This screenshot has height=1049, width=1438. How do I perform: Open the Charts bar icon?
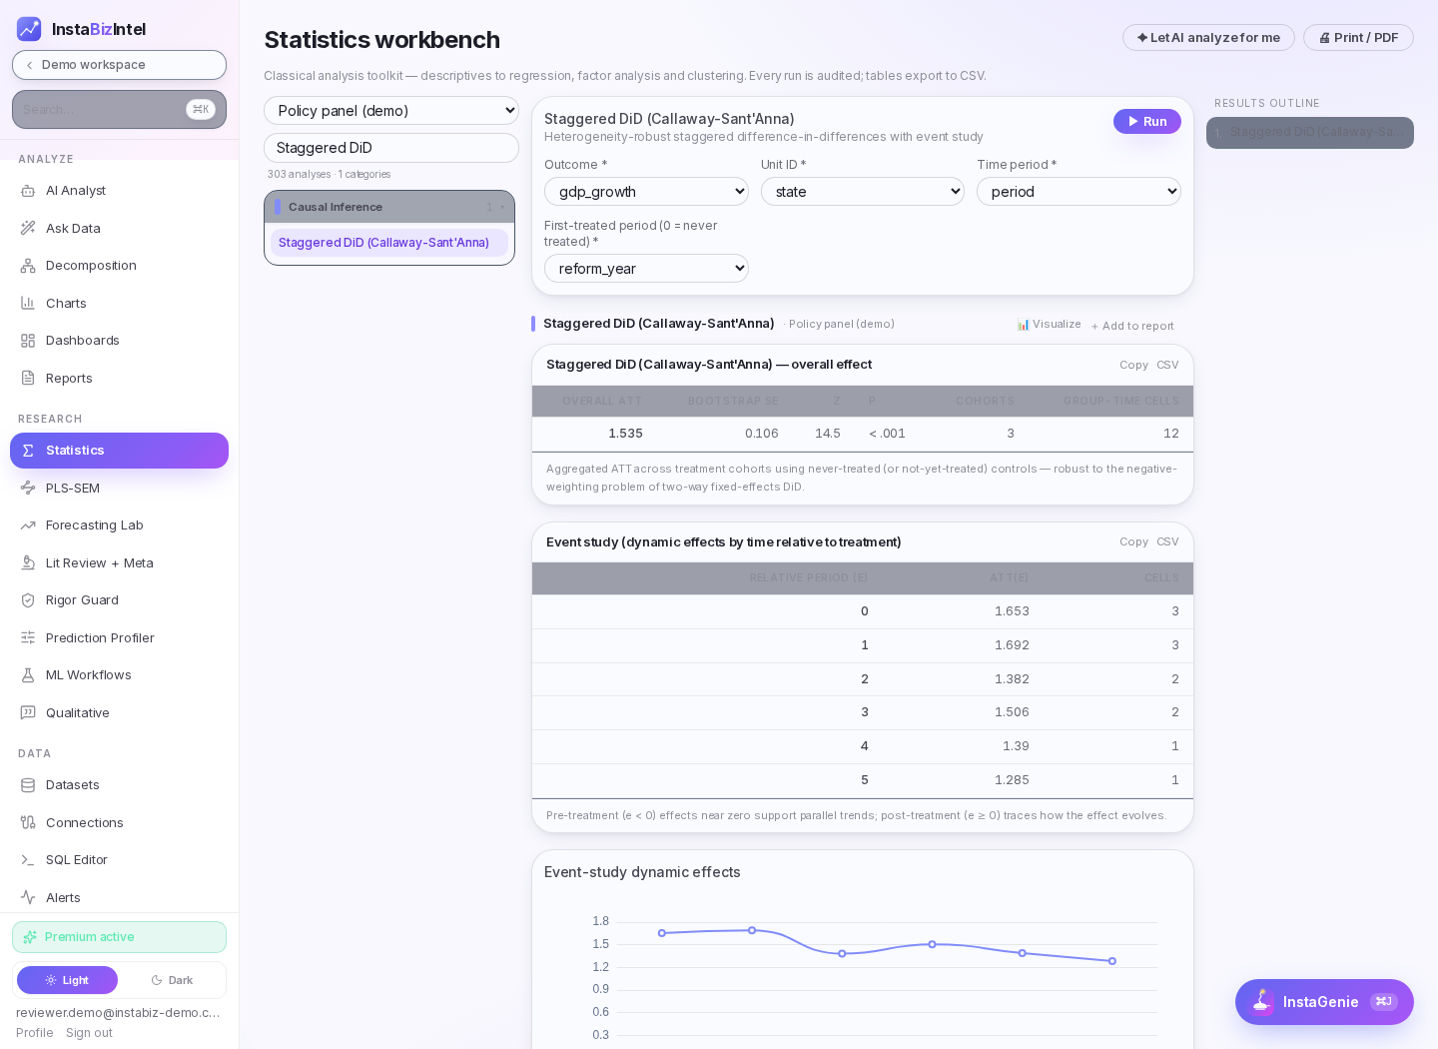point(28,303)
